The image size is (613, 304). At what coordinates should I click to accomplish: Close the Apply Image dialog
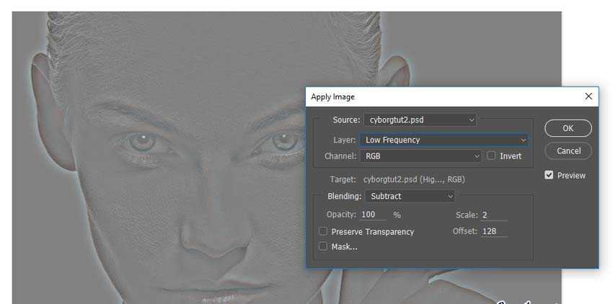click(x=588, y=97)
